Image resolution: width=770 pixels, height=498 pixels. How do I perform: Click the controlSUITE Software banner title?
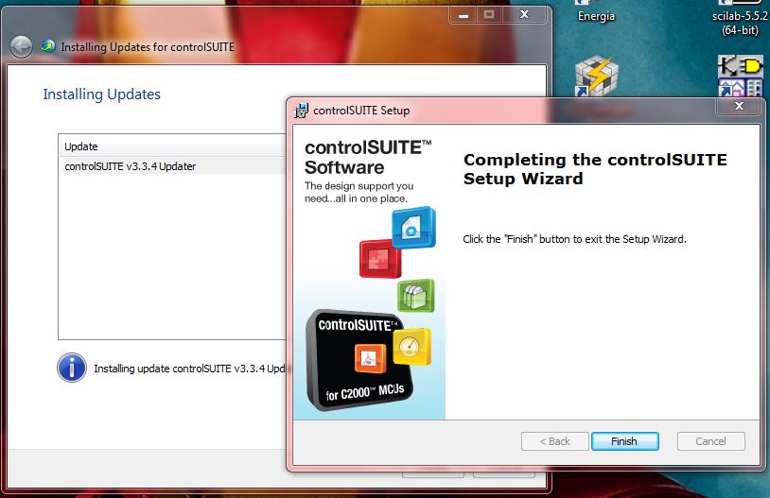(x=368, y=158)
